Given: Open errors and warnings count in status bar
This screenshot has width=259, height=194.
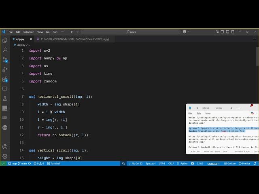Looking at the screenshot, I should pyautogui.click(x=39, y=163).
